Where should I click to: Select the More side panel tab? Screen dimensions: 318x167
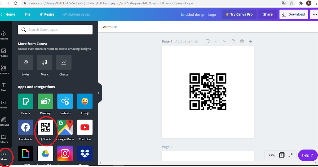(x=4, y=156)
